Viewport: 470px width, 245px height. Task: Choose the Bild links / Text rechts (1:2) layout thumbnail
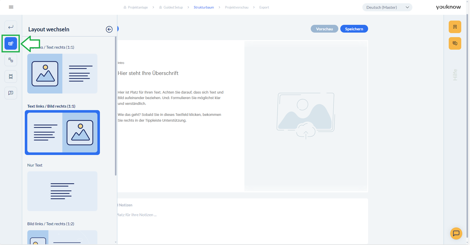pos(62,237)
